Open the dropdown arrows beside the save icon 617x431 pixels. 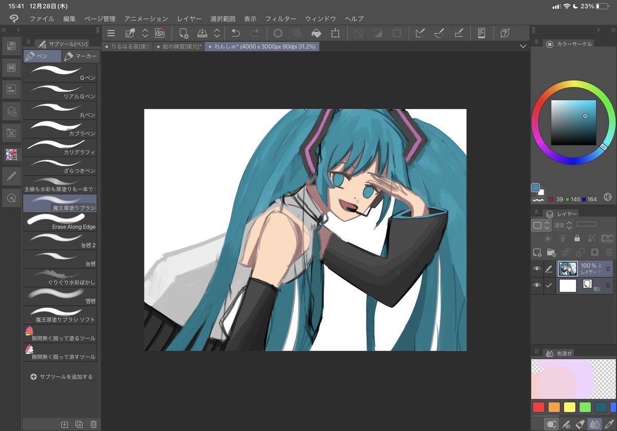(x=217, y=33)
